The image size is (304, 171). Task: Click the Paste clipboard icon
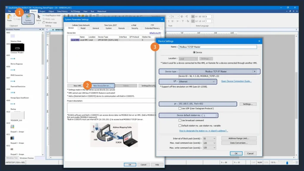(x=9, y=18)
